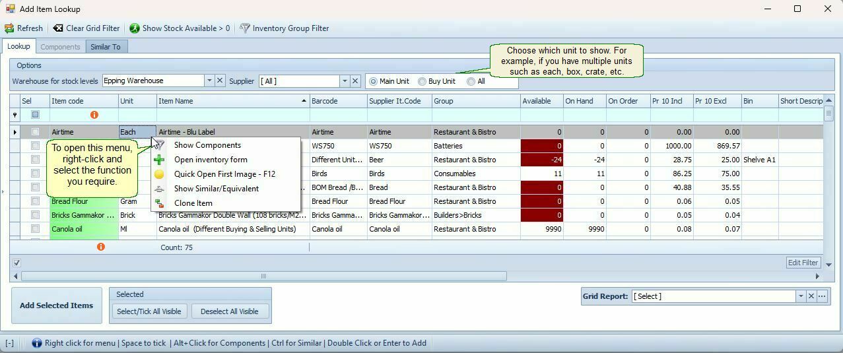Click the Clear Grid Filter eraser icon
843x353 pixels.
click(58, 28)
